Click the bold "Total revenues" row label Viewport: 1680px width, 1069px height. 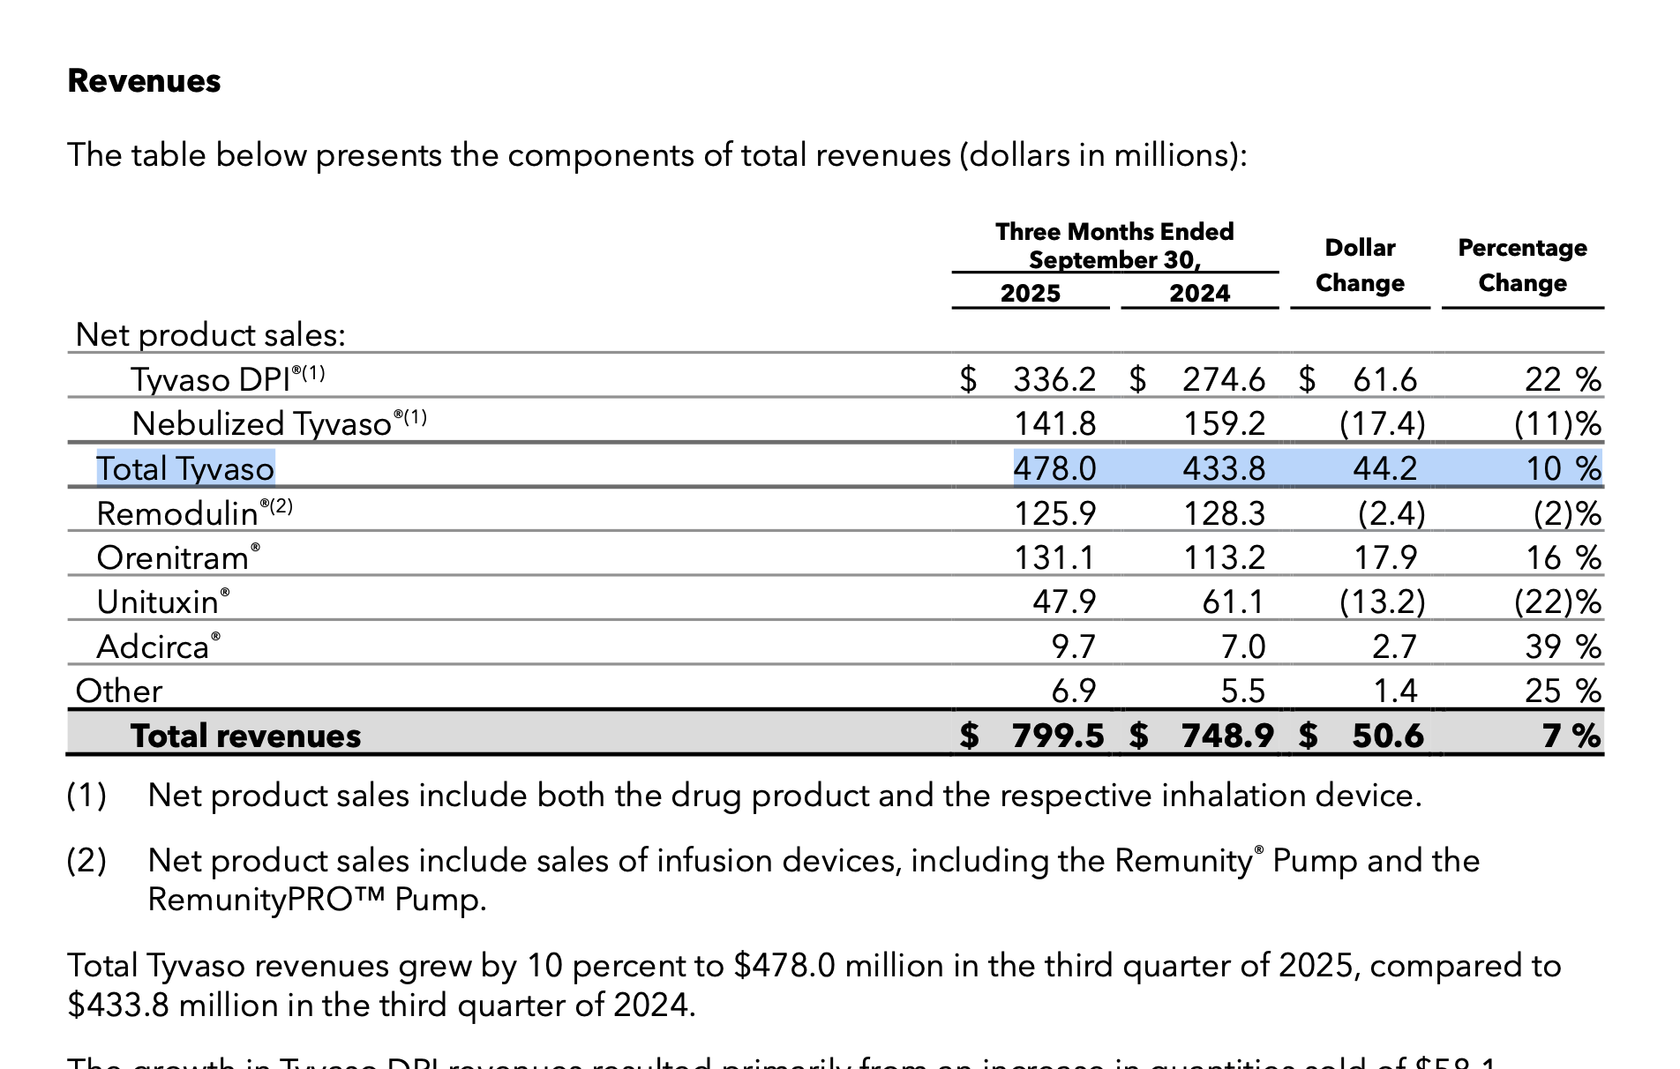245,736
